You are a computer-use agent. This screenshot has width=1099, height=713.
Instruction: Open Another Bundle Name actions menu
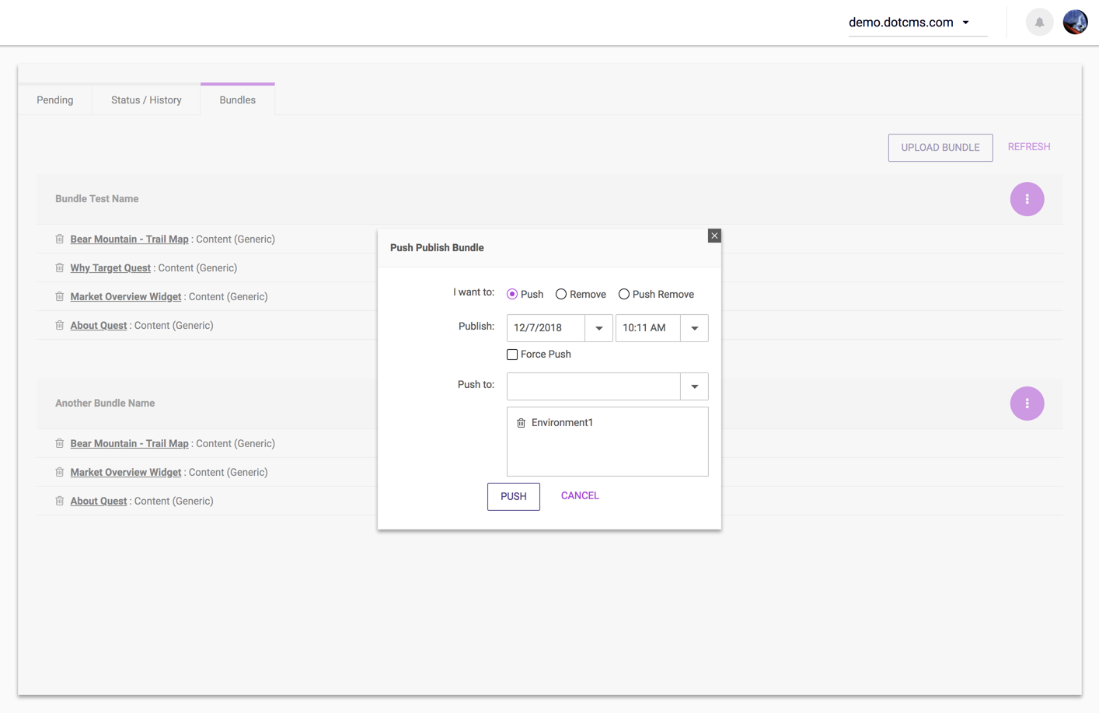pos(1027,404)
